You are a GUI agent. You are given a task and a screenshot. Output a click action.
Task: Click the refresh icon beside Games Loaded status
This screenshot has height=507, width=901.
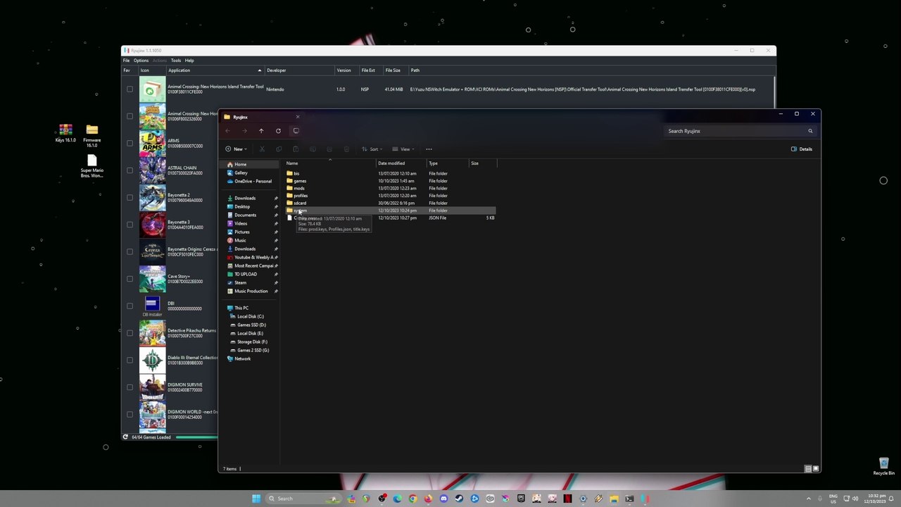tap(125, 437)
